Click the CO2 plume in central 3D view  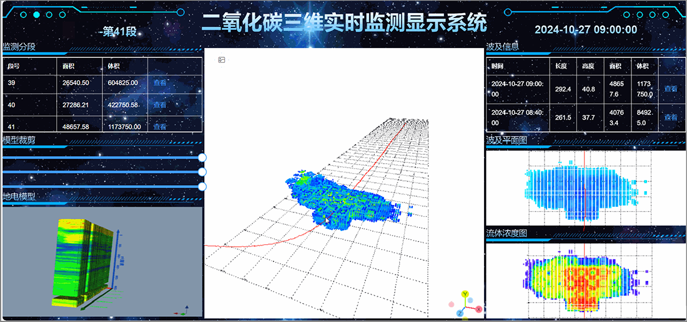coord(340,198)
